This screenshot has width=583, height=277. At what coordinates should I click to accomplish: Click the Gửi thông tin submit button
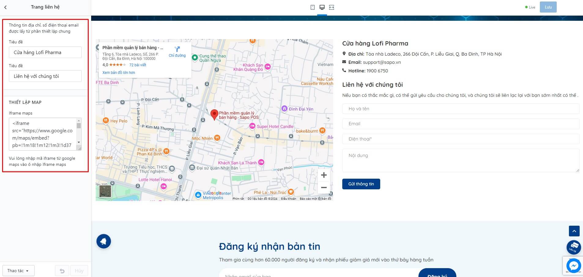[x=361, y=184]
